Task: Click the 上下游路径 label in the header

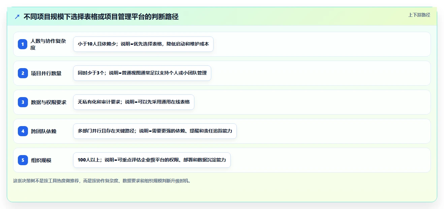Action: pyautogui.click(x=419, y=15)
